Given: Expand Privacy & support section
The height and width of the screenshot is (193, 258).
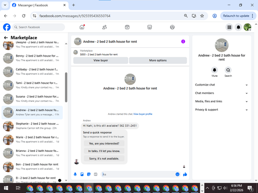Looking at the screenshot, I should 221,110.
